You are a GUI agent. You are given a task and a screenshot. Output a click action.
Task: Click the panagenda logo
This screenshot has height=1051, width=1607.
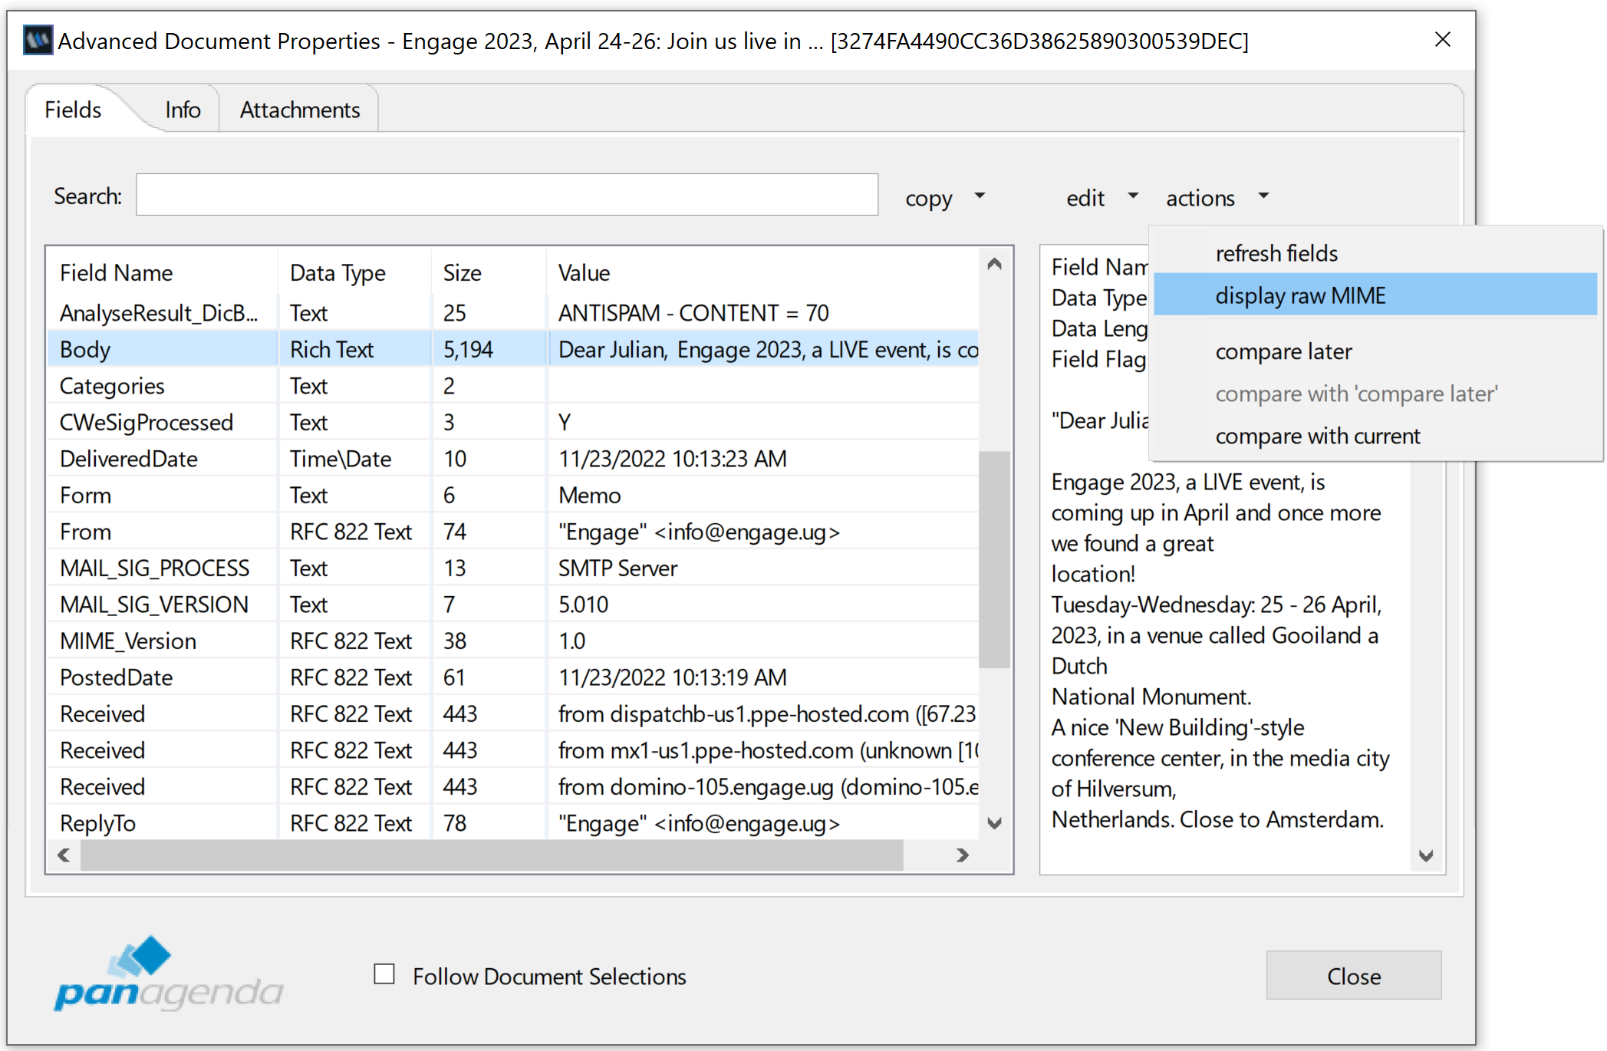168,974
